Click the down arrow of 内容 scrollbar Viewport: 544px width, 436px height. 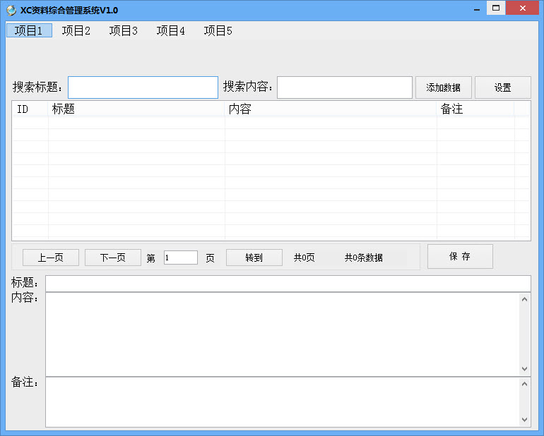[524, 369]
